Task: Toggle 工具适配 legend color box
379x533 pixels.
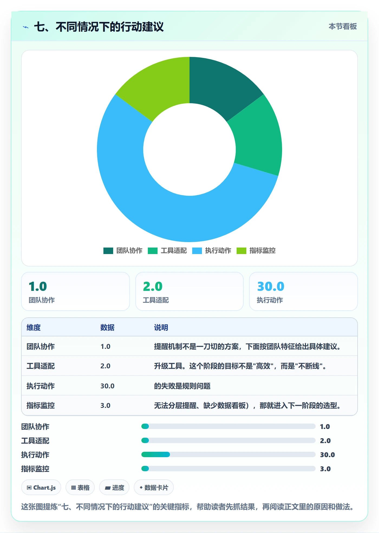Action: [x=152, y=251]
